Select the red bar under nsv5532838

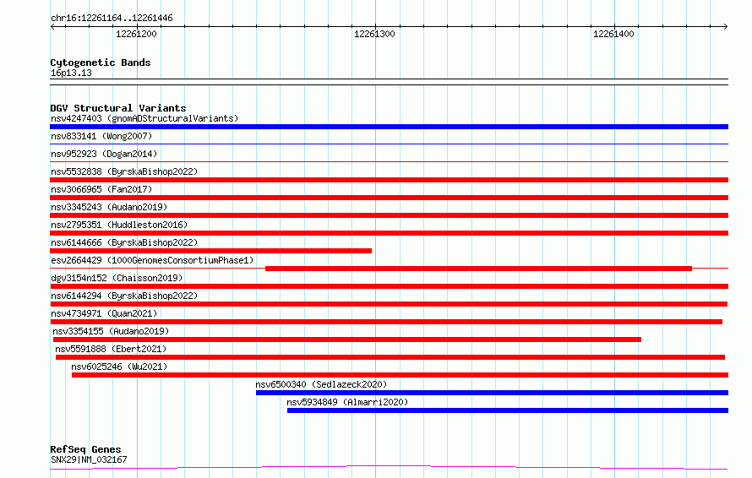tap(389, 180)
